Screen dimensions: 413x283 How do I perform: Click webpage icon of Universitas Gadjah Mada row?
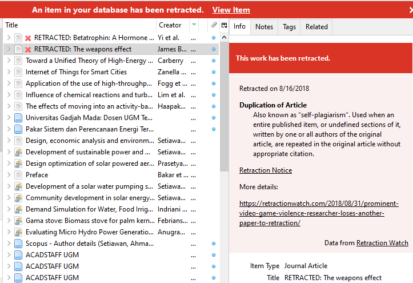coord(18,118)
